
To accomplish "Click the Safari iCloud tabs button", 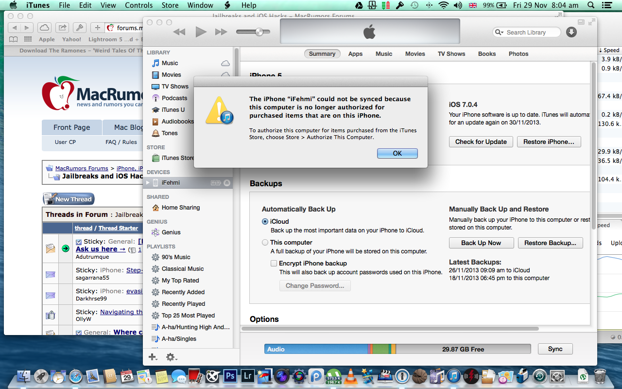I will [44, 28].
